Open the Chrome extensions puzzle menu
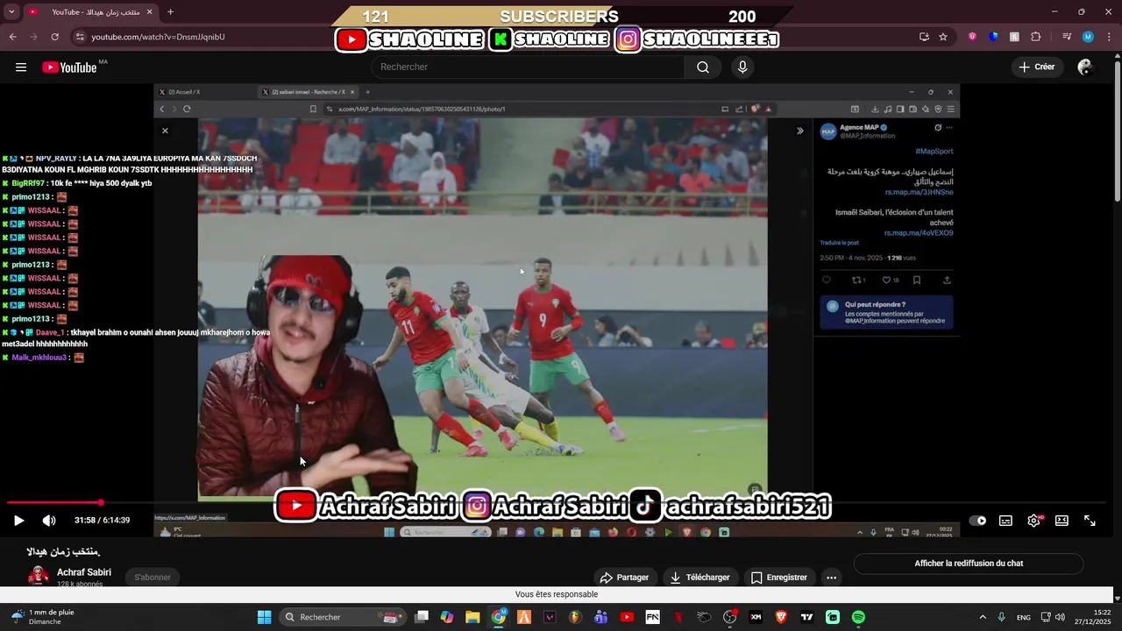This screenshot has width=1122, height=631. coord(1036,37)
